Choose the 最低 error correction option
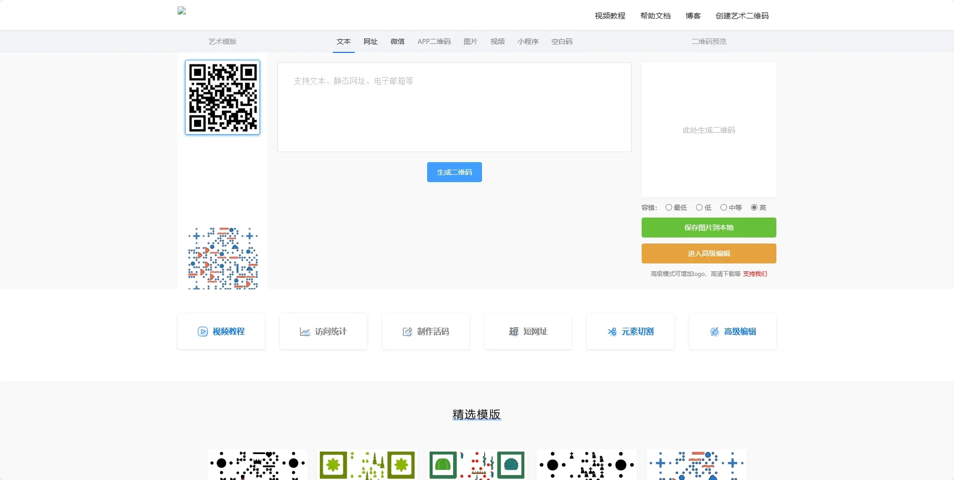This screenshot has height=480, width=954. click(669, 208)
